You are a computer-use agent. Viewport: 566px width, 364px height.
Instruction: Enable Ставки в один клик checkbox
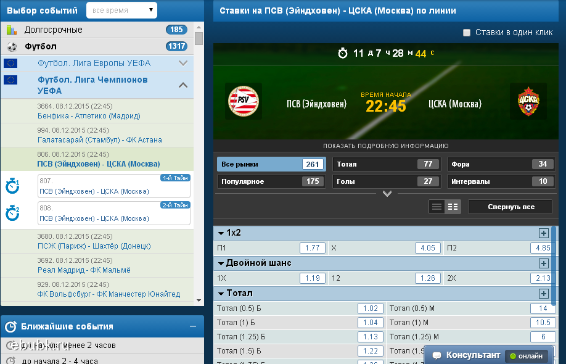coord(467,33)
